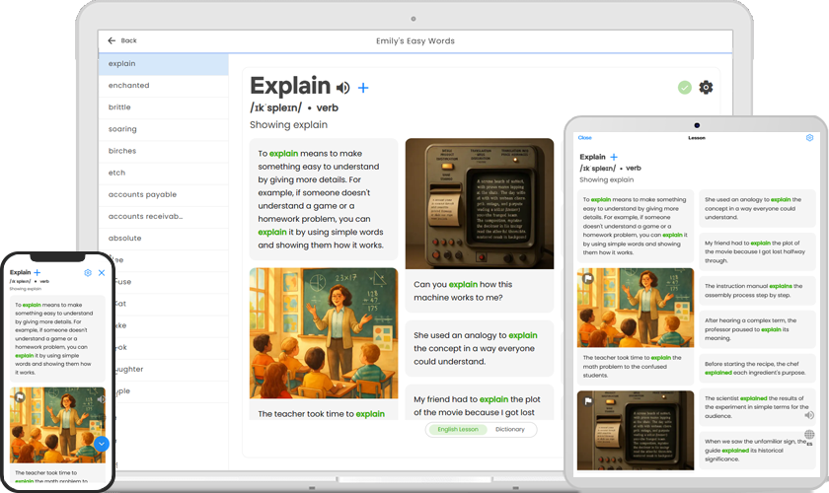
Task: Switch to the English Lesson tab
Action: click(x=458, y=429)
